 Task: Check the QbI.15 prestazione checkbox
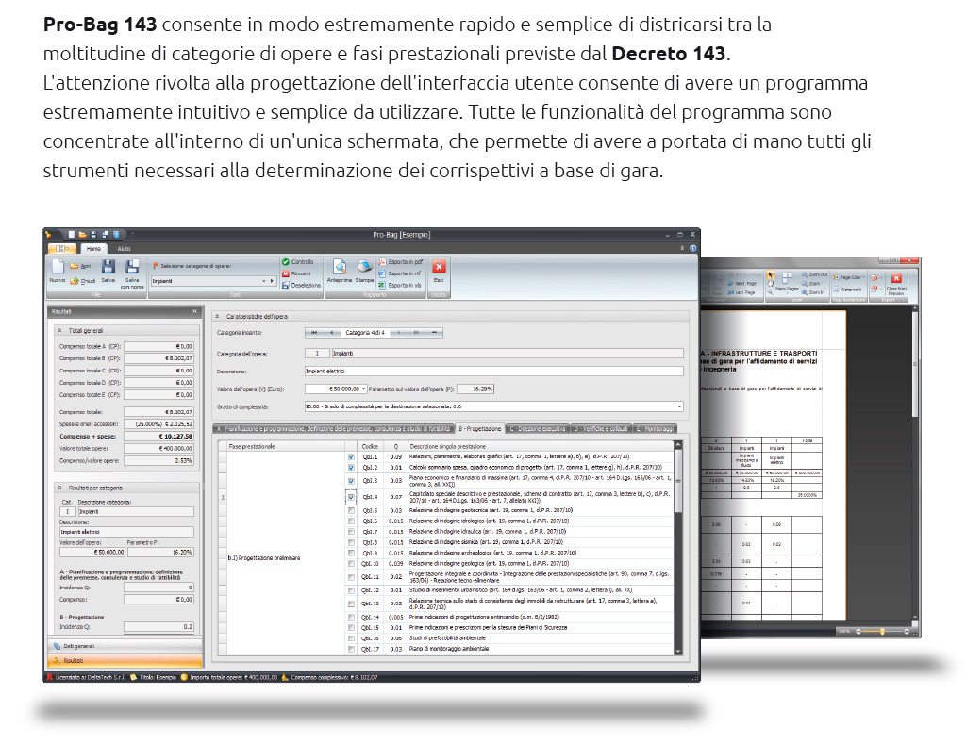[351, 628]
